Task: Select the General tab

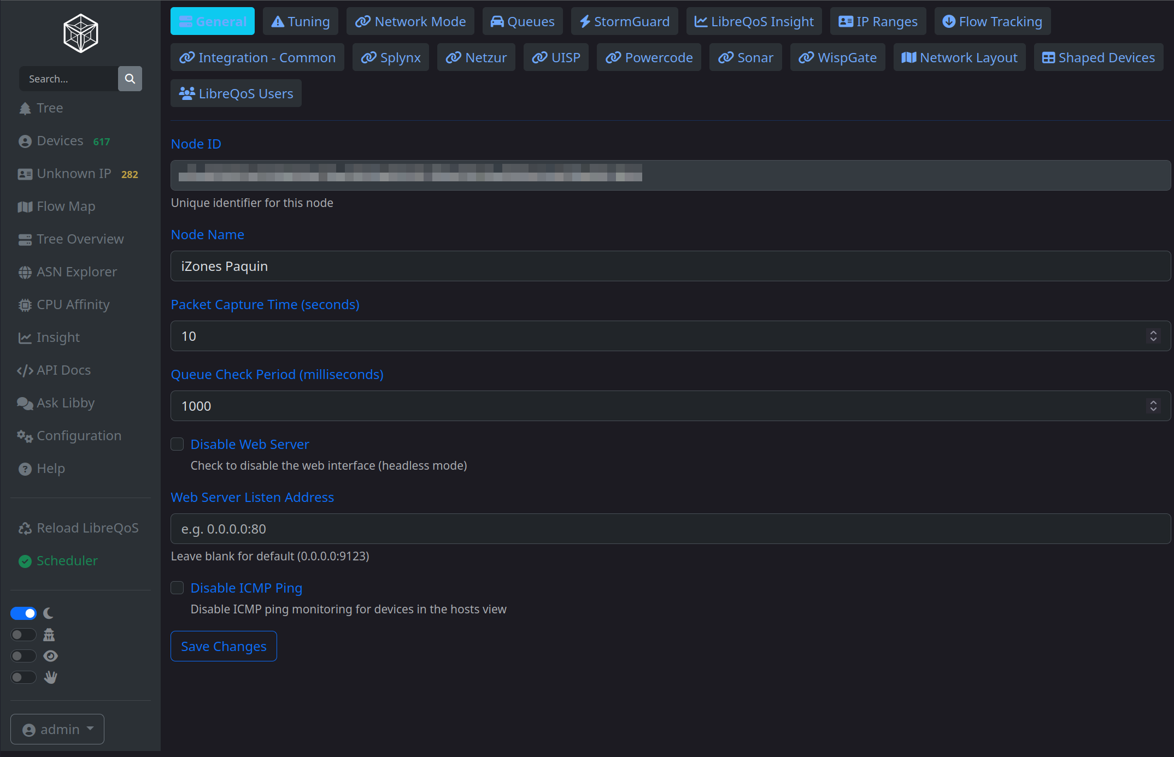Action: [213, 21]
